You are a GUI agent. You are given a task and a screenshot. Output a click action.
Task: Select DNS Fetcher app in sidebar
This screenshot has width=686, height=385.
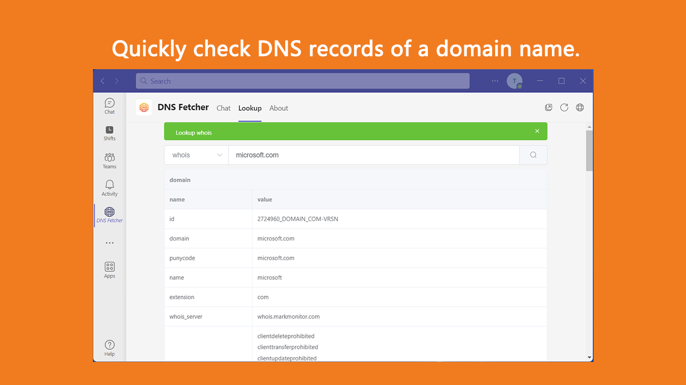point(109,215)
